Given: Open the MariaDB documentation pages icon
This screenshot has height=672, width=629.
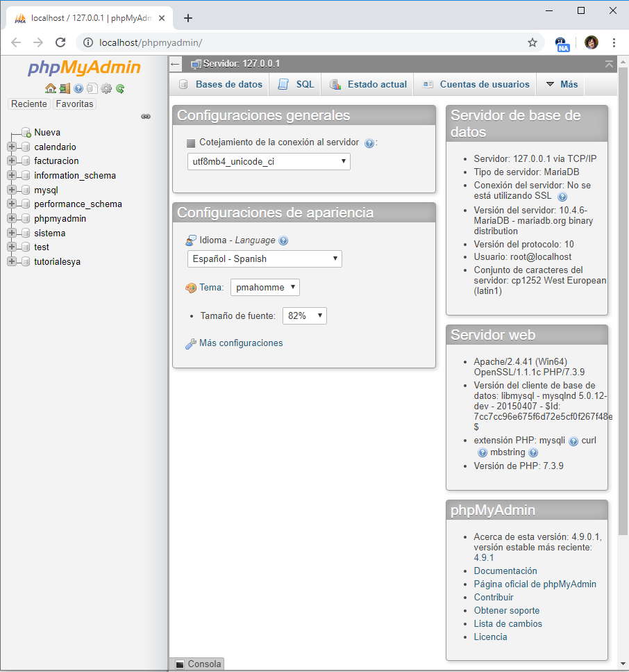Looking at the screenshot, I should point(92,88).
